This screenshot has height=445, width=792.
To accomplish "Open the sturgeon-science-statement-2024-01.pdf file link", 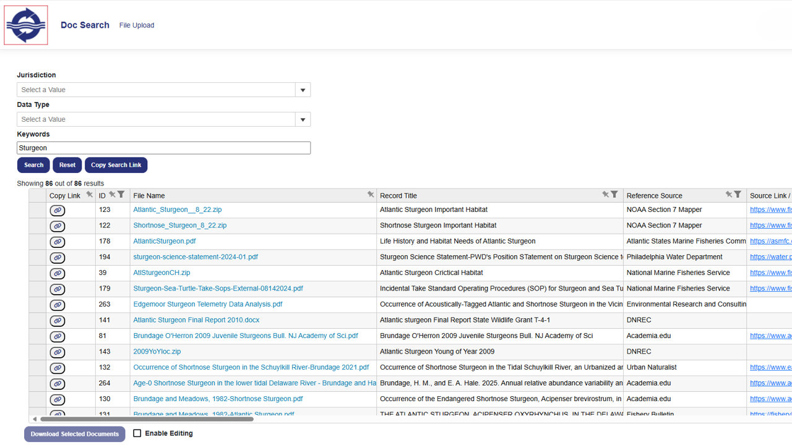I will (196, 257).
